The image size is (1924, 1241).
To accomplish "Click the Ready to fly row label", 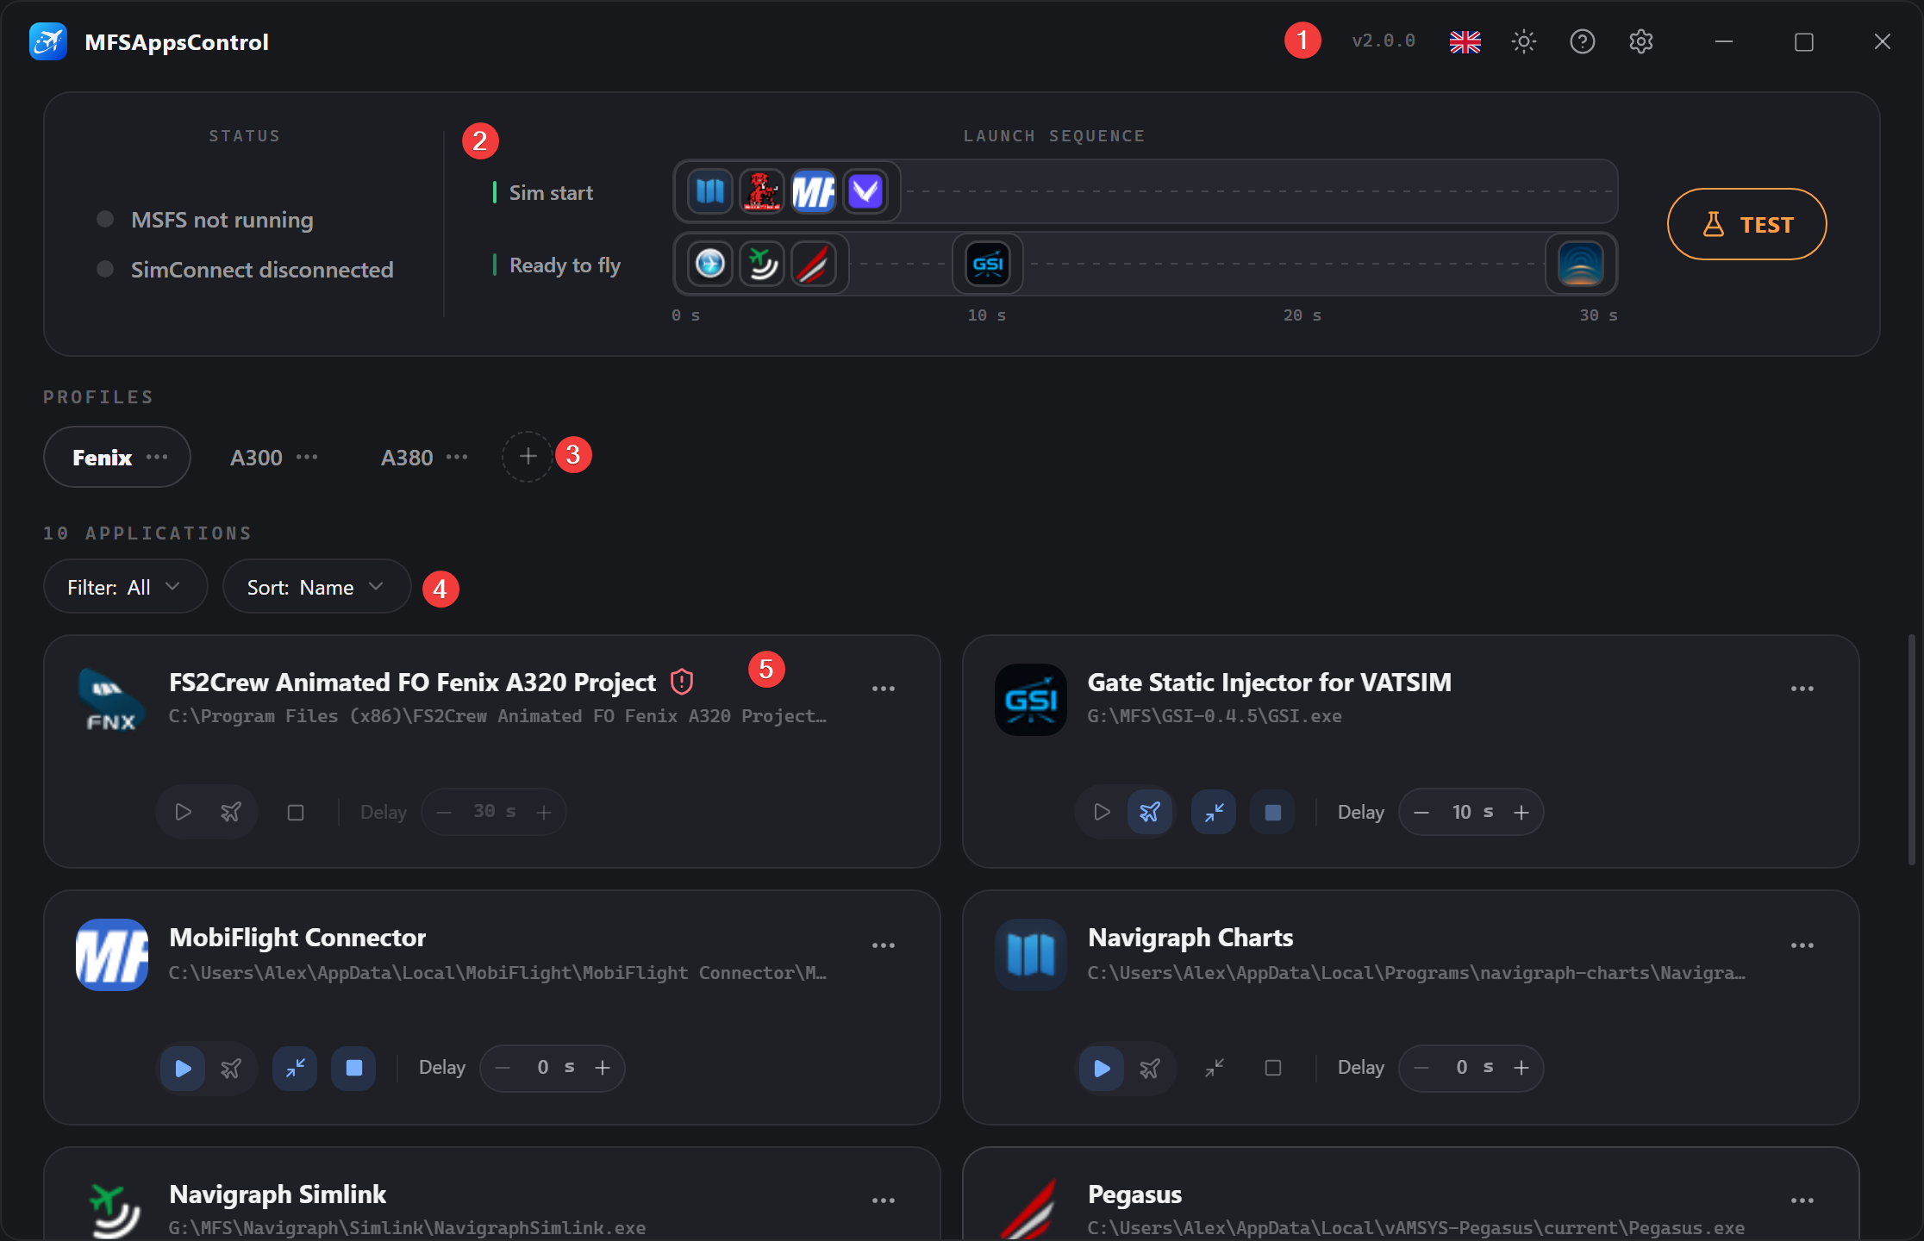I will pos(565,265).
